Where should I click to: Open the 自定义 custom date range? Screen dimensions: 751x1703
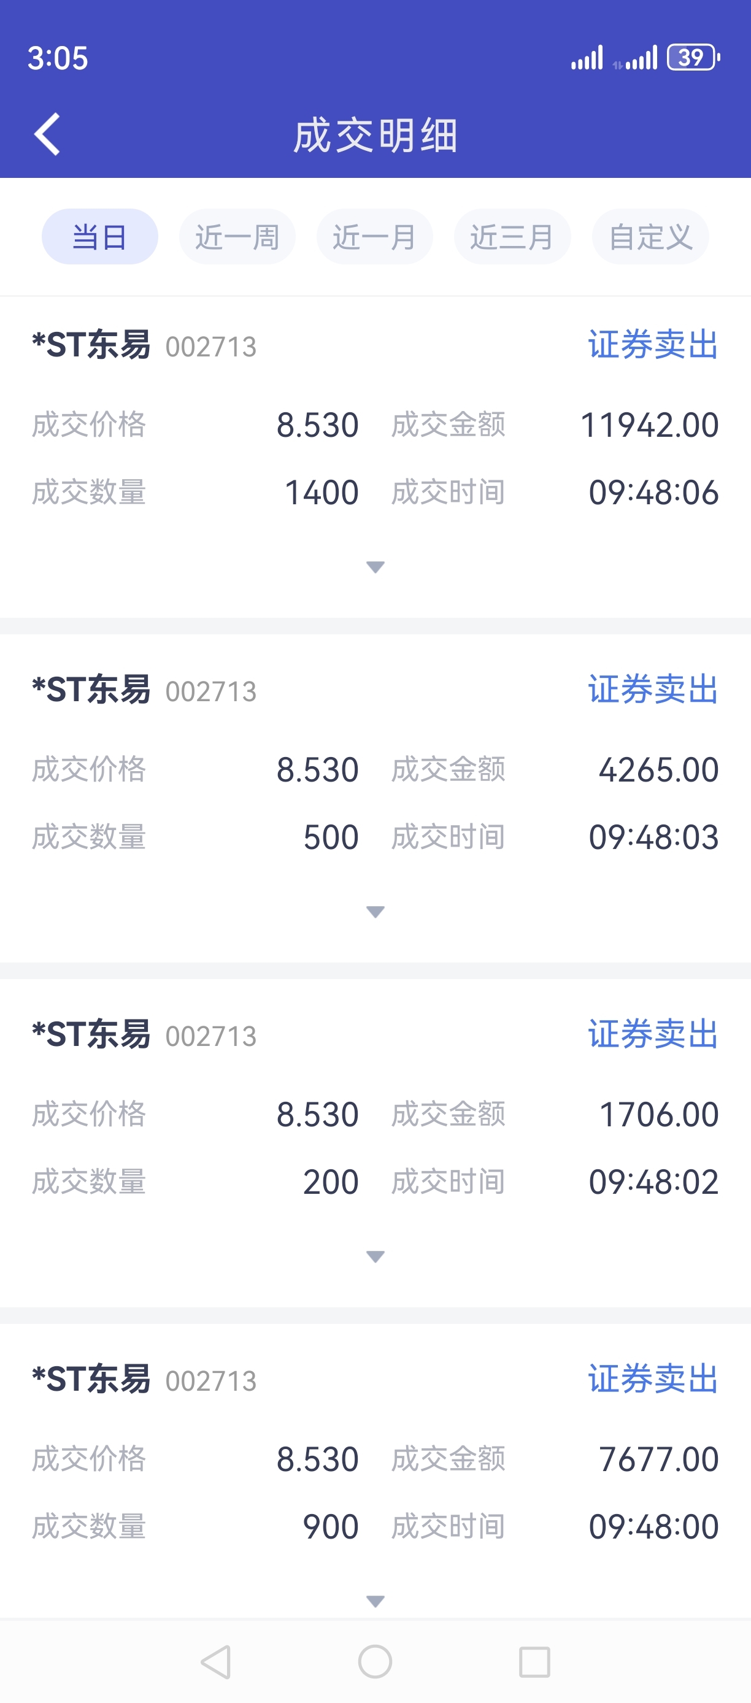[x=650, y=237]
